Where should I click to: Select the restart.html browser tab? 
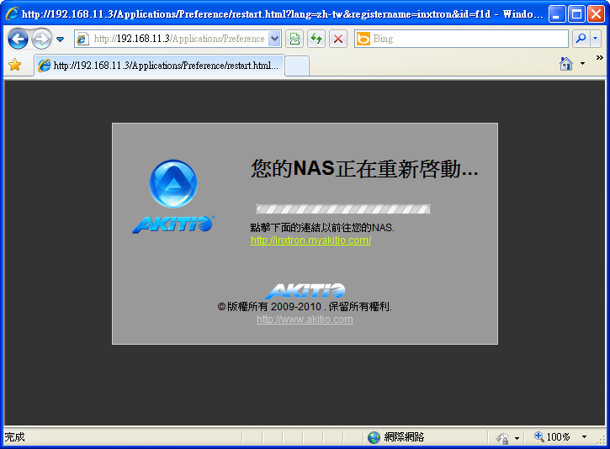pyautogui.click(x=159, y=66)
